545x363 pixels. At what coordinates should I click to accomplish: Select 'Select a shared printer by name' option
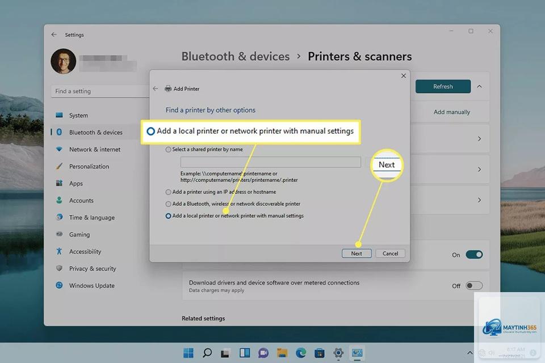point(168,149)
